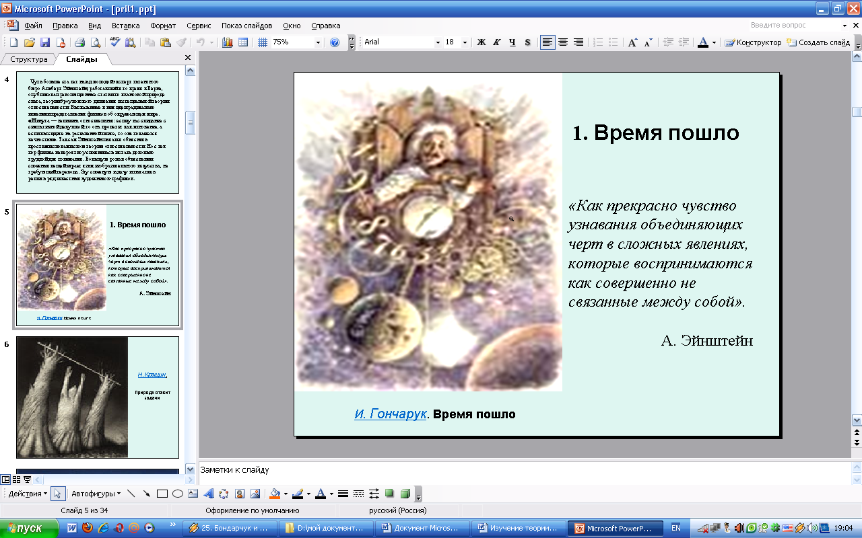Apply line color with brush icon
Screen dimensions: 862x538
[298, 494]
